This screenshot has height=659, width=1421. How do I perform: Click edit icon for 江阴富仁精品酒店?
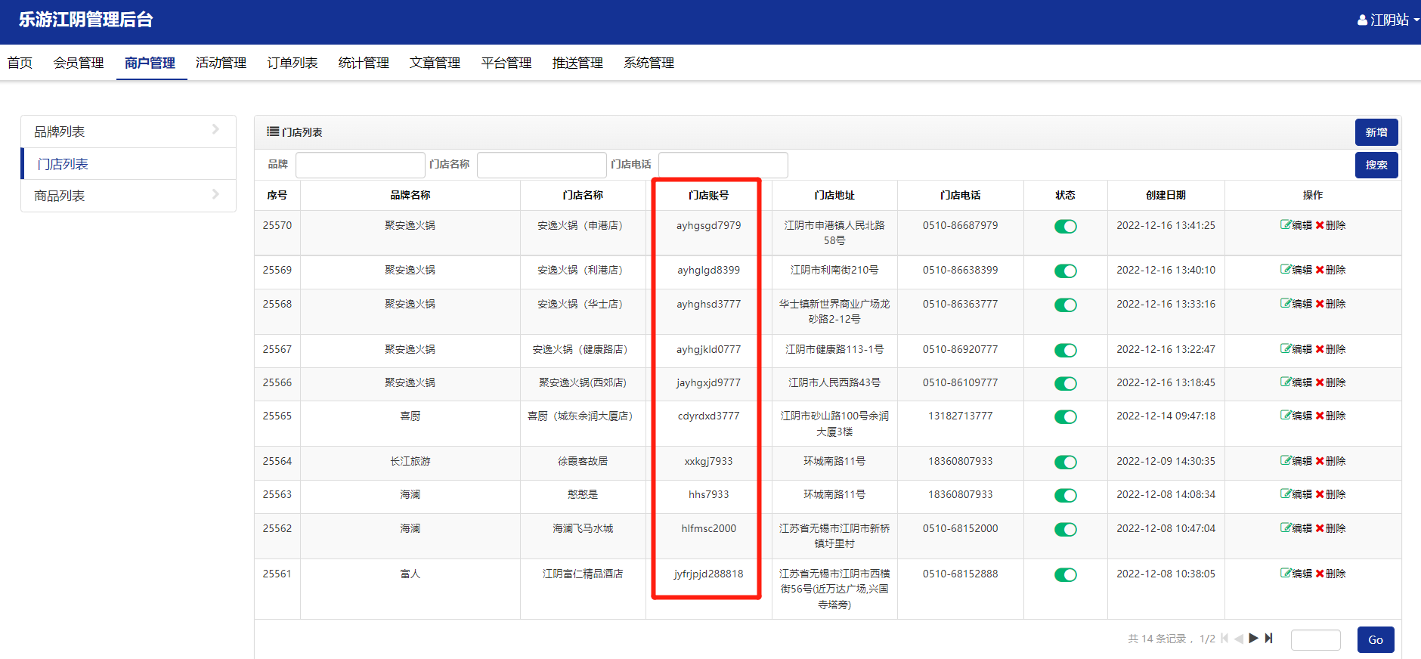(1285, 574)
